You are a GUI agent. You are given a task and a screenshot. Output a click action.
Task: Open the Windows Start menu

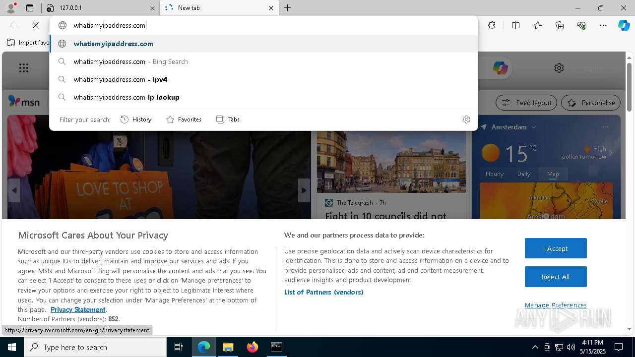pos(12,347)
